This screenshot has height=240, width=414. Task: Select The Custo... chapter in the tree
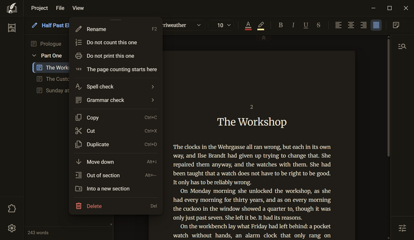(52, 79)
